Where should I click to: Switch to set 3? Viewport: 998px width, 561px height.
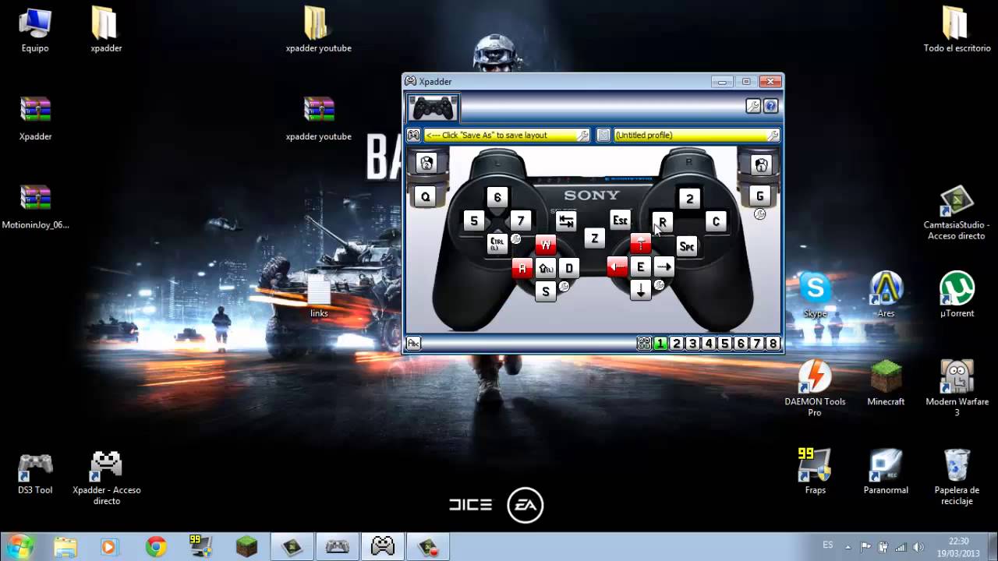click(x=692, y=344)
